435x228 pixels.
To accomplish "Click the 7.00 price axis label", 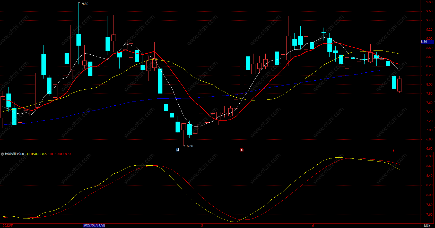I will (429, 130).
